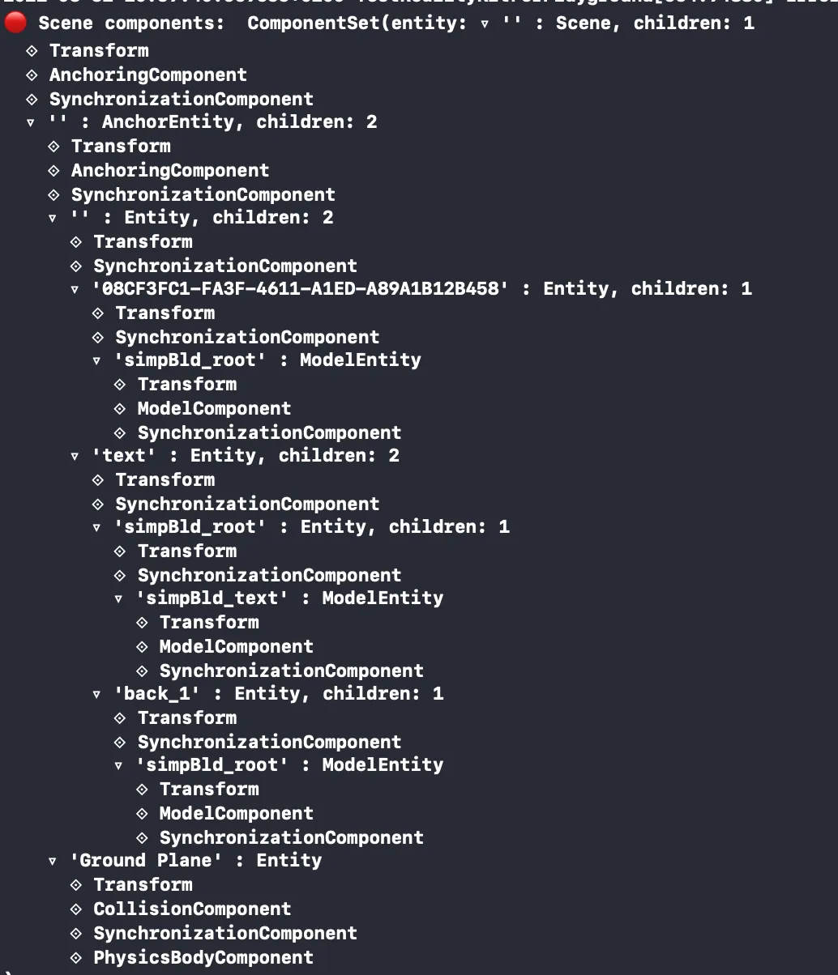This screenshot has height=975, width=838.
Task: Select the 'simpBld_text' : ModelEntity line
Action: [289, 598]
